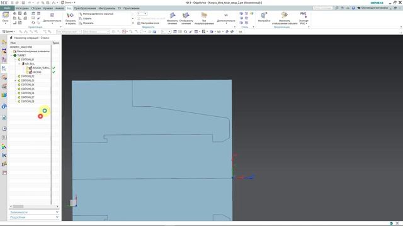
Task: Expand the Зависимости panel
Action: click(34, 212)
